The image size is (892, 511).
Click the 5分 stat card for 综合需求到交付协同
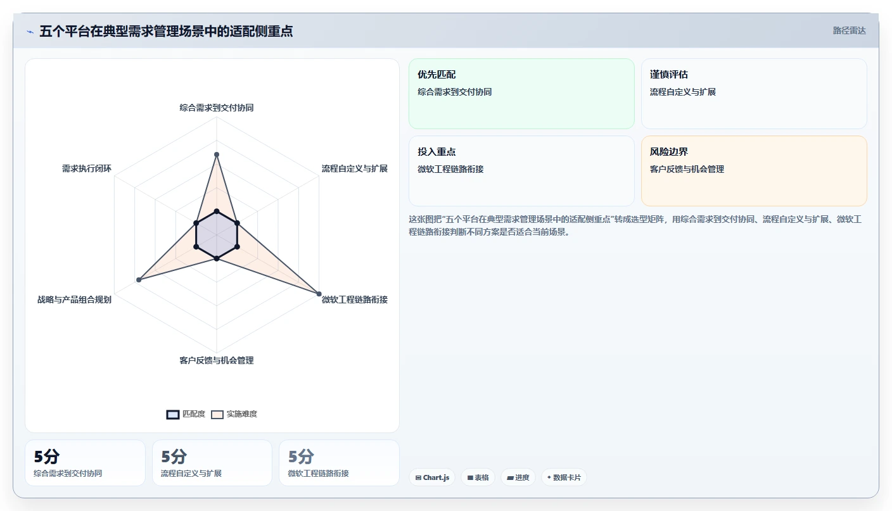[86, 463]
